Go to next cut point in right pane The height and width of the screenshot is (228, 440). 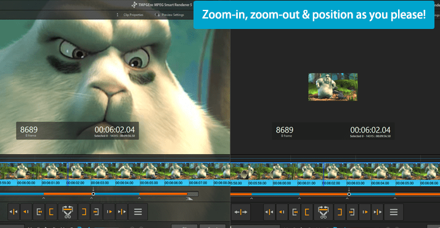click(x=377, y=212)
